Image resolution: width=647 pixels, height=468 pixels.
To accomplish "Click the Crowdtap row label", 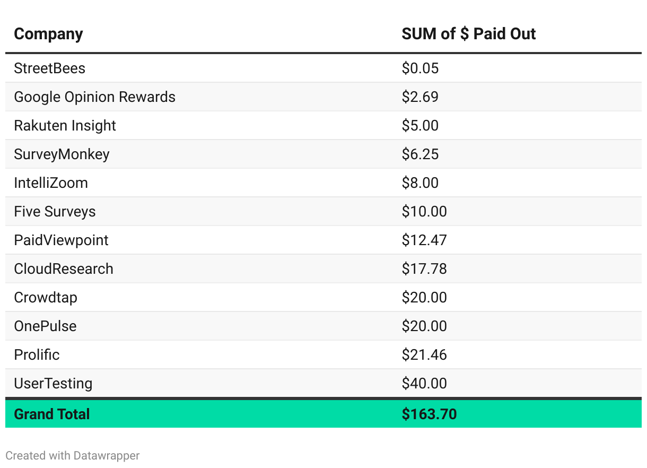I will 46,298.
